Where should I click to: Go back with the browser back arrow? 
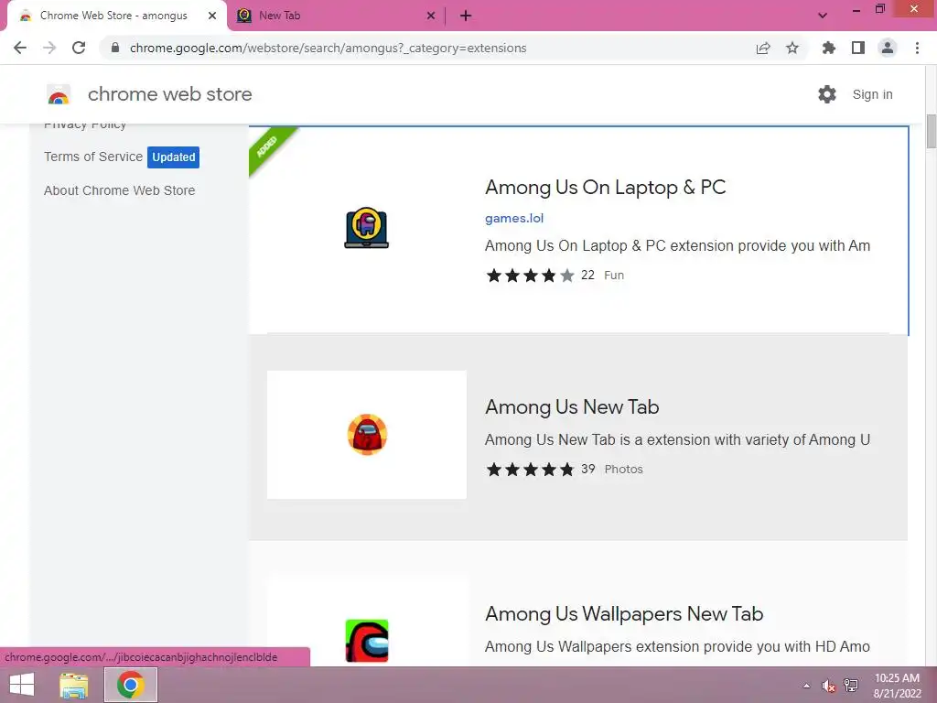click(x=20, y=48)
